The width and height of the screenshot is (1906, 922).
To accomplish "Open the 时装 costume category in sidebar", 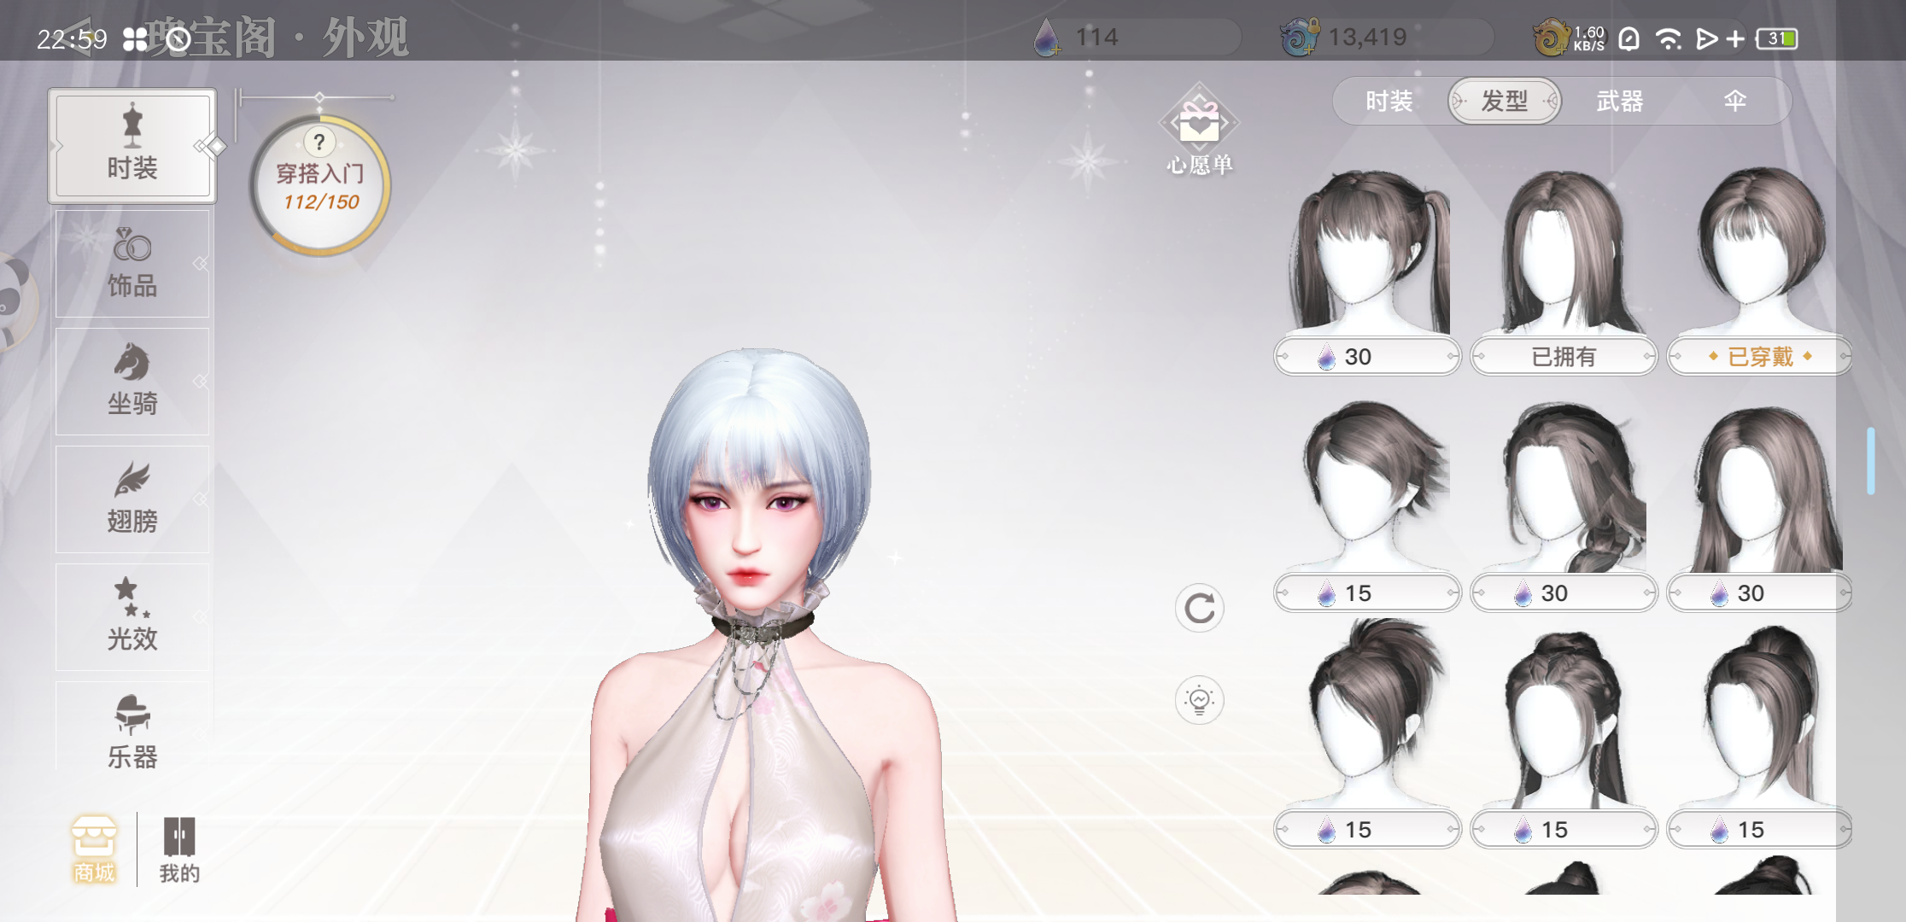I will (x=132, y=146).
